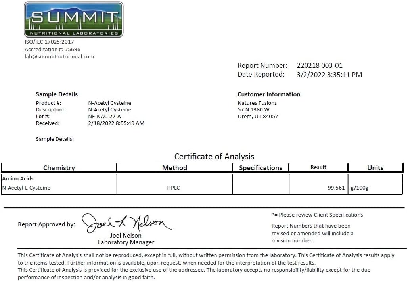Click the N-Acetyl-L-Cysteine table row label
The height and width of the screenshot is (282, 408).
pos(26,188)
